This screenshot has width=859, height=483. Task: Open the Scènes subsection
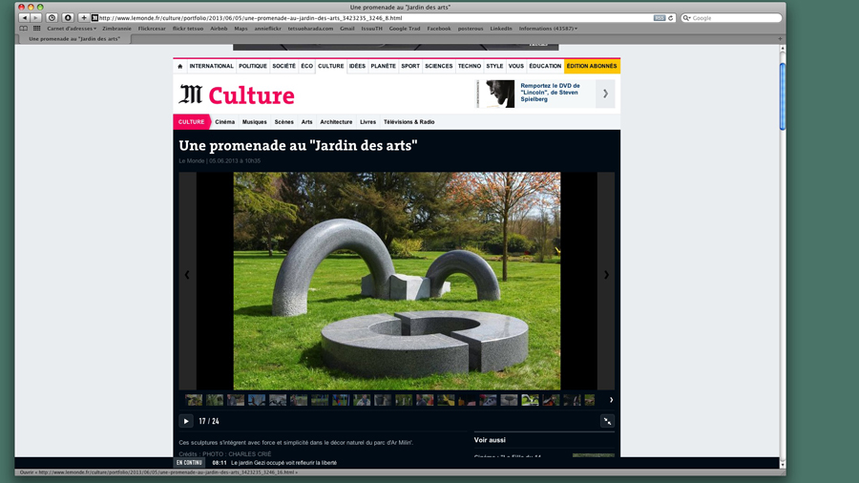283,122
